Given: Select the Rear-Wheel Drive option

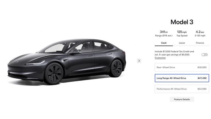Looking at the screenshot, I should (182, 67).
